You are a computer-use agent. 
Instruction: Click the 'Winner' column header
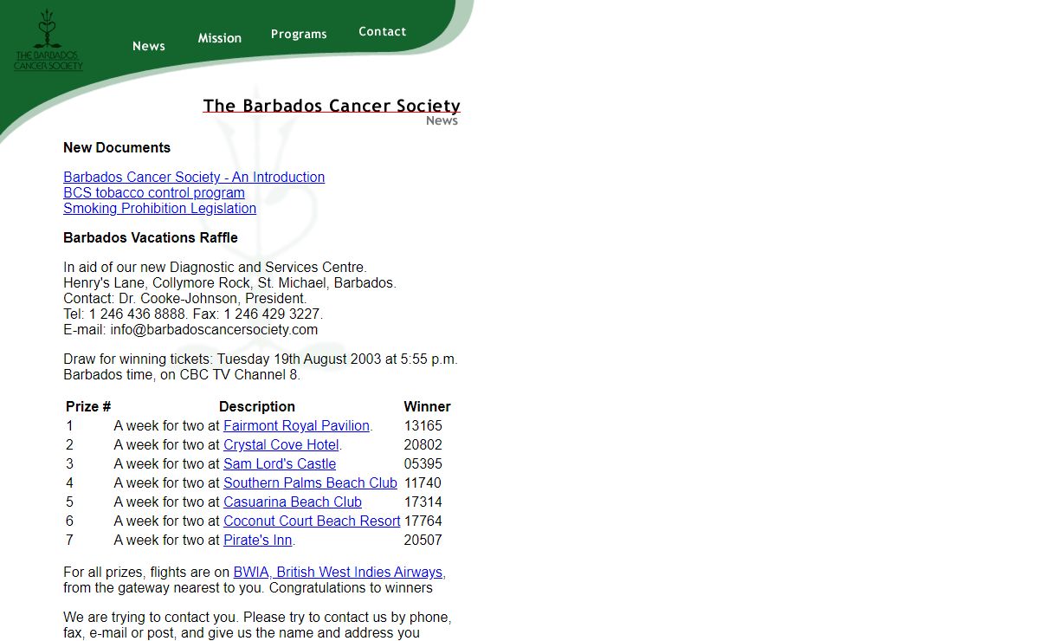[x=428, y=406]
